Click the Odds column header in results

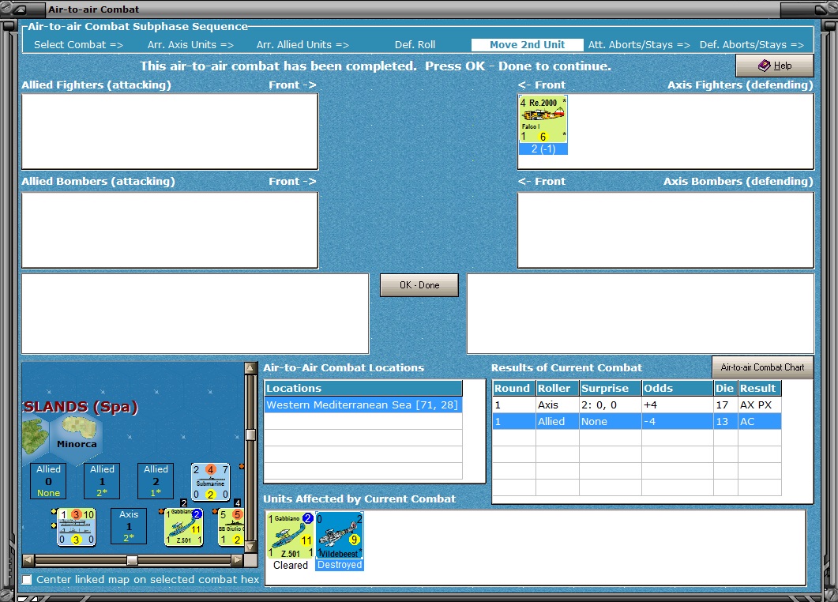[677, 388]
